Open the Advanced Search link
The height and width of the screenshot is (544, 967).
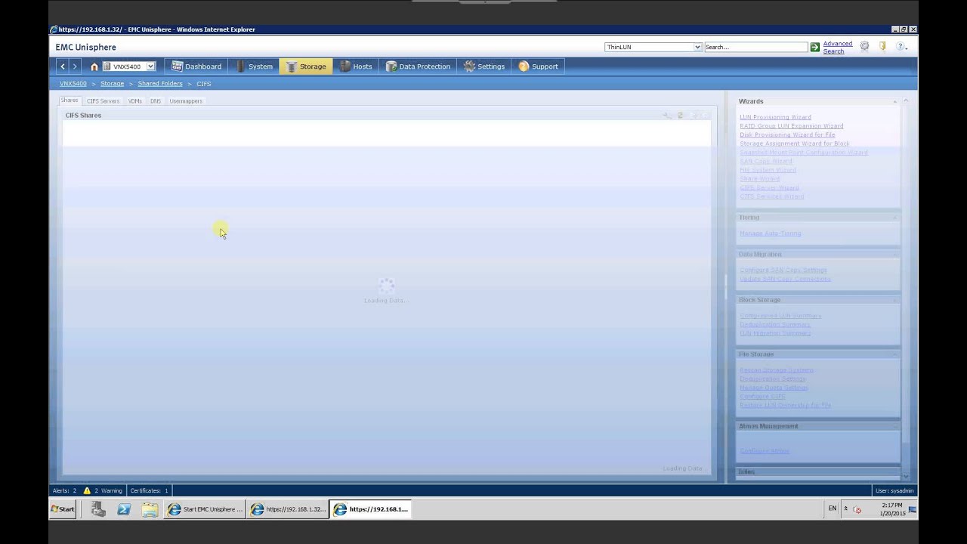pyautogui.click(x=837, y=47)
